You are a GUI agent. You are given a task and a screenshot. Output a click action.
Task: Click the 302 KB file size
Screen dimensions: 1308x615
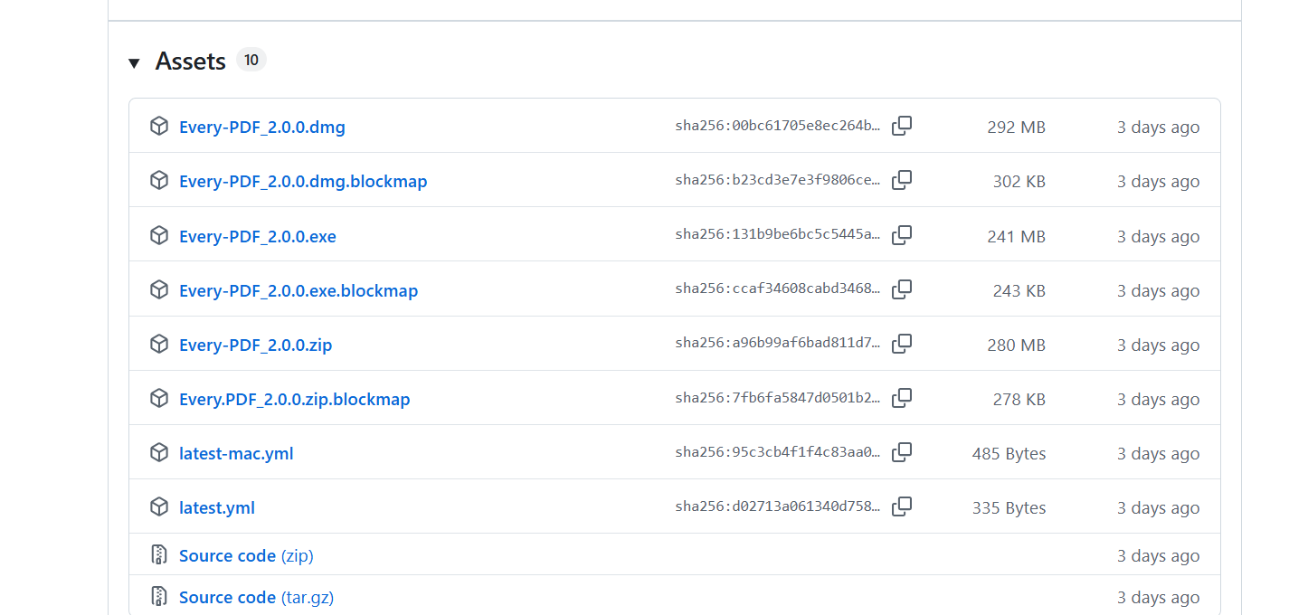point(1019,182)
